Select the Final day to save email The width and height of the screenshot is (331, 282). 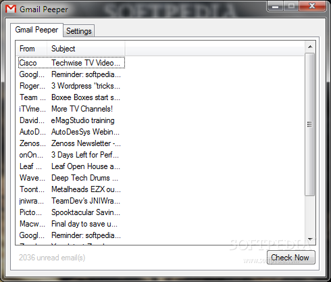72,224
